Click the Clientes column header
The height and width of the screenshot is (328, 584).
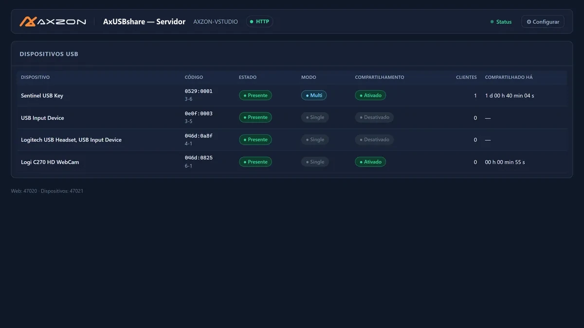466,77
